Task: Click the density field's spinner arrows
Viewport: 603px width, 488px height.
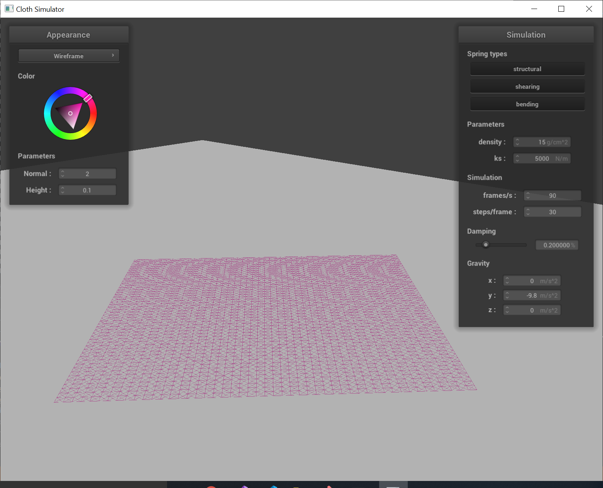Action: coord(518,142)
